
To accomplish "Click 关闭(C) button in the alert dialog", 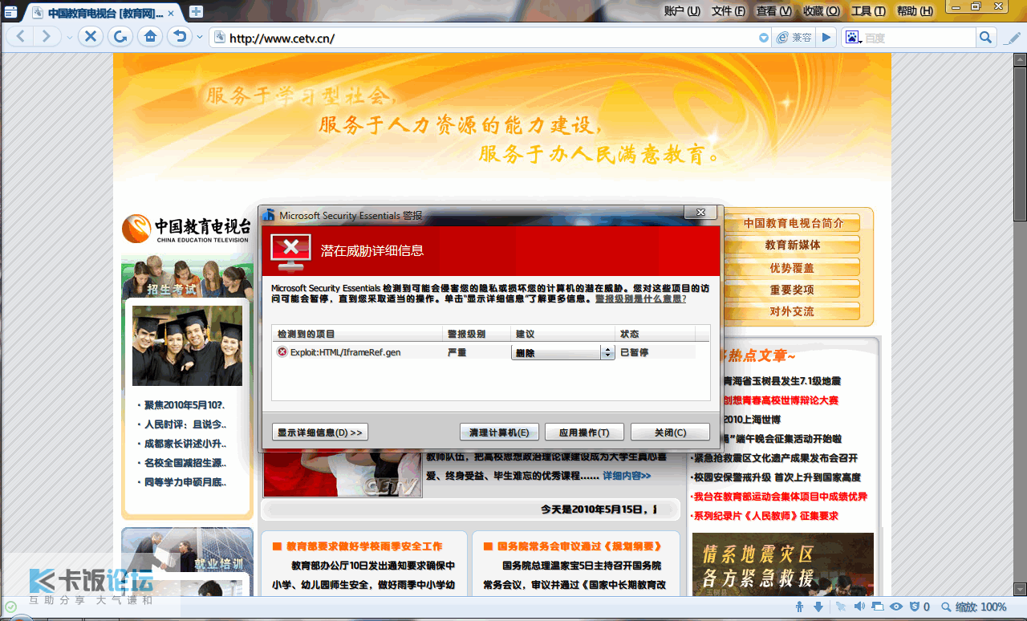I will pyautogui.click(x=670, y=432).
